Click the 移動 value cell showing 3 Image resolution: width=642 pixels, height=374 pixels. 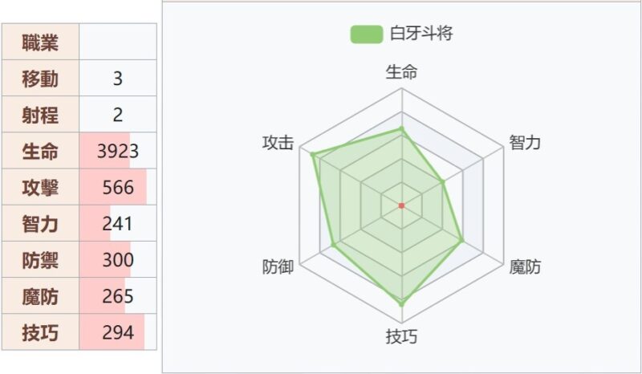pos(118,79)
